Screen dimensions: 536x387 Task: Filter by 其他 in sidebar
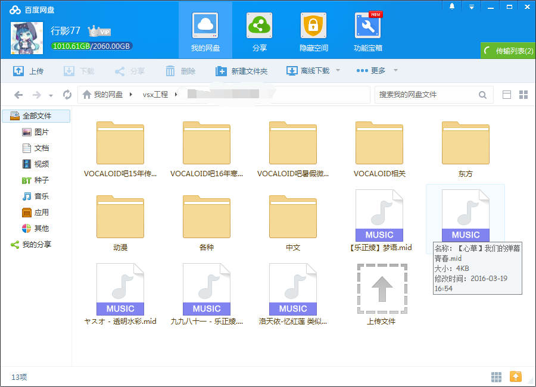(x=36, y=229)
